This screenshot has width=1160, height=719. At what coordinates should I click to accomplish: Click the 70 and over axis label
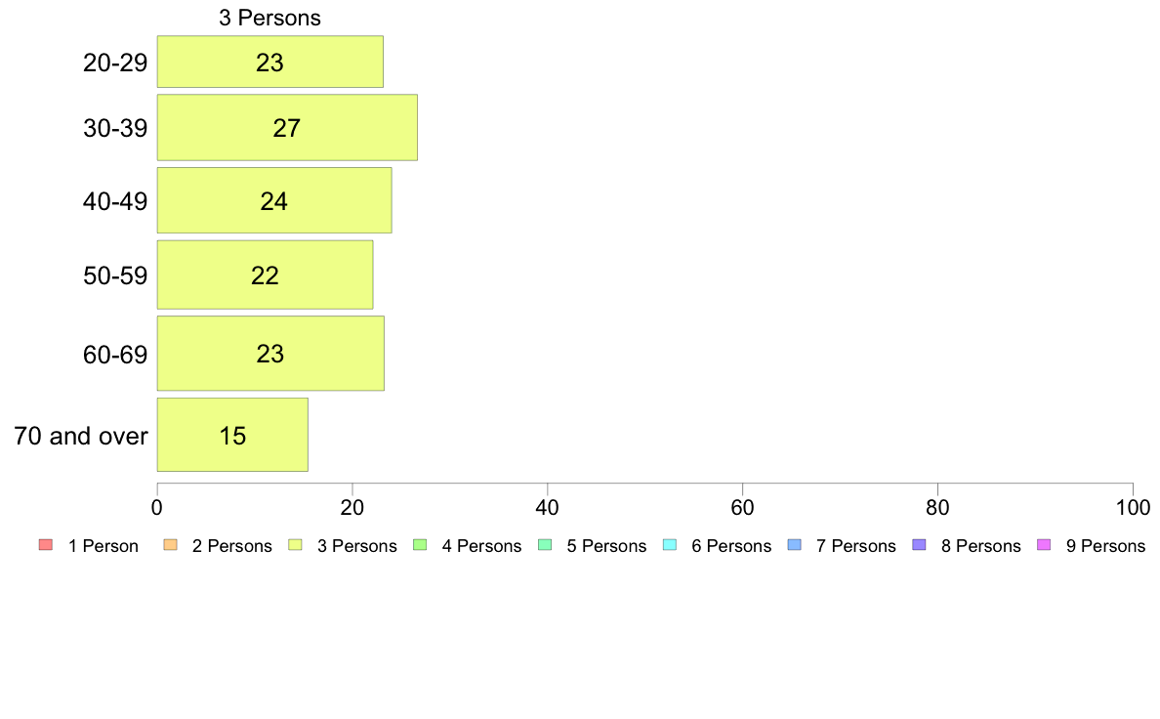81,436
